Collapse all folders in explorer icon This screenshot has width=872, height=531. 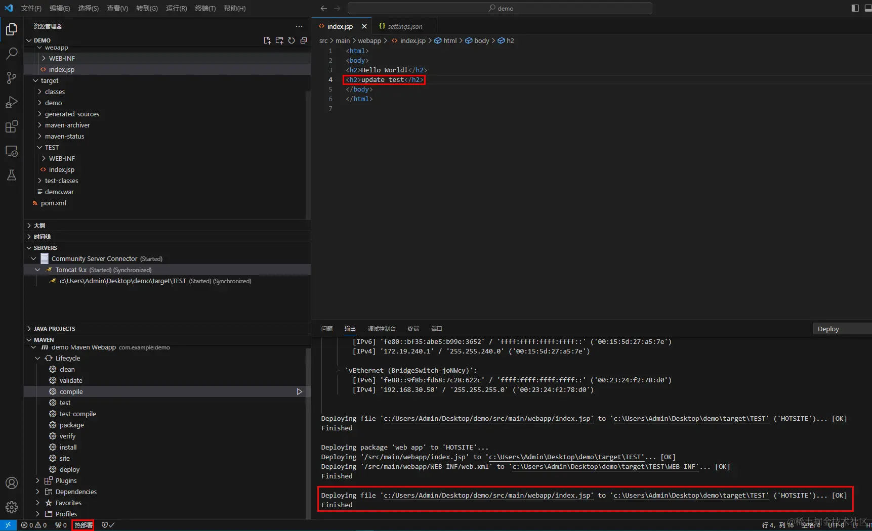coord(304,40)
